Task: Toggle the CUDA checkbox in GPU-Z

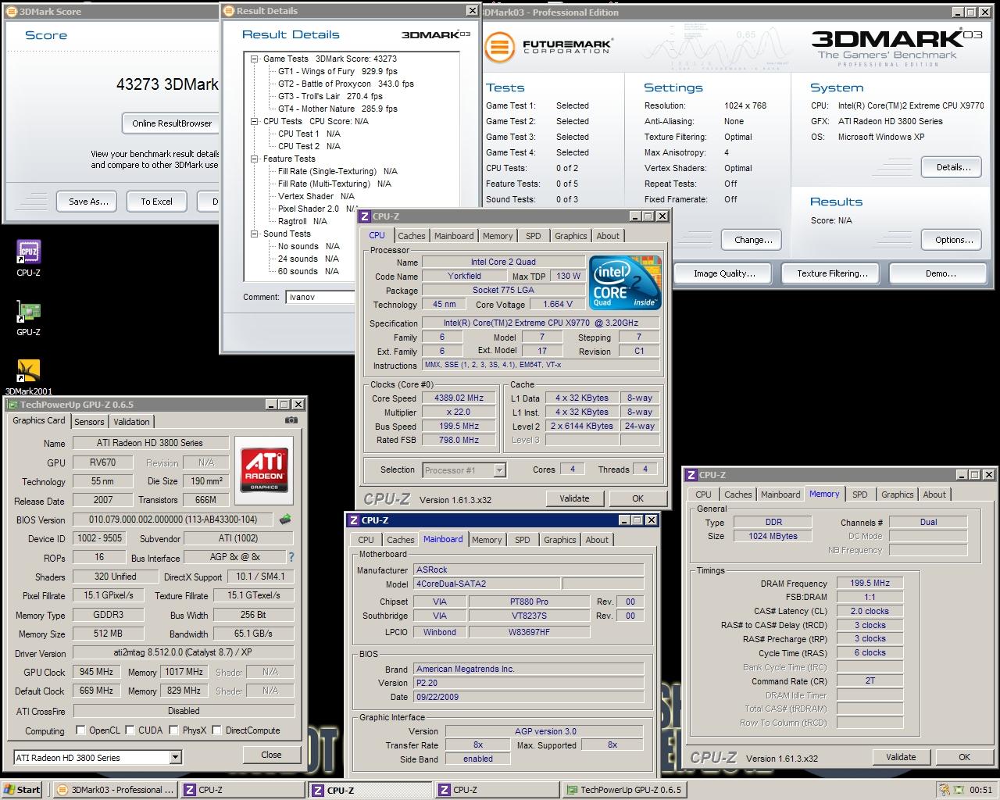Action: pyautogui.click(x=129, y=730)
